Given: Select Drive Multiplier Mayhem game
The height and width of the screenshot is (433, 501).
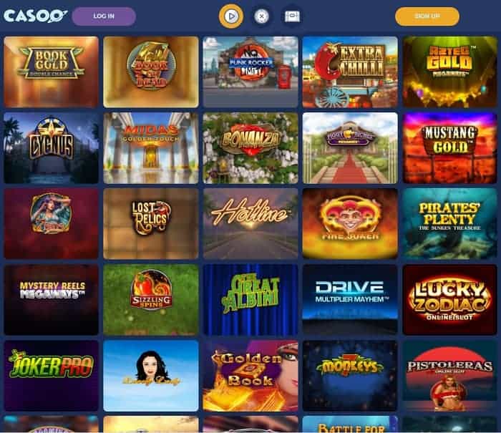Looking at the screenshot, I should (350, 300).
